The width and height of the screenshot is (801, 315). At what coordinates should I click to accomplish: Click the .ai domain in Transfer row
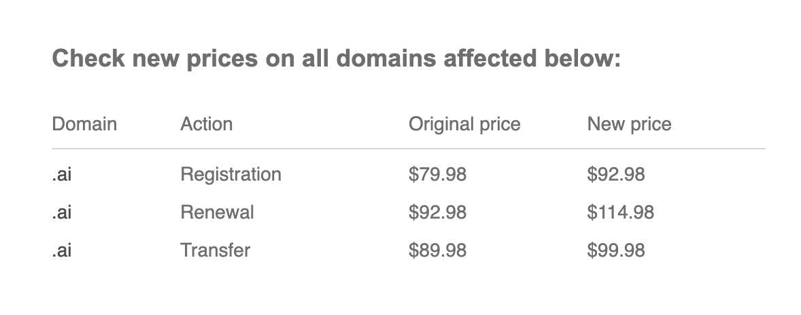[x=62, y=251]
